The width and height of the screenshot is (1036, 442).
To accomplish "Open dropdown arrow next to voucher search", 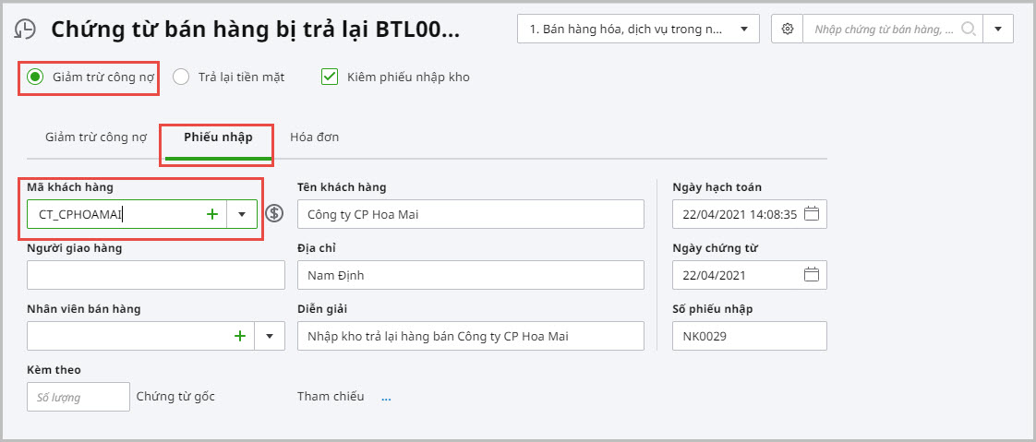I will click(998, 29).
